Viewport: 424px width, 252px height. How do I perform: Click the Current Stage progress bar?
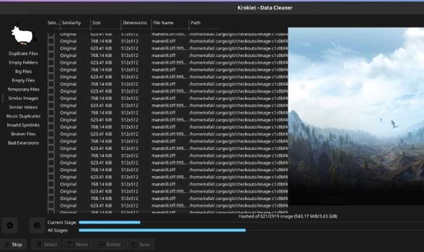[110, 223]
